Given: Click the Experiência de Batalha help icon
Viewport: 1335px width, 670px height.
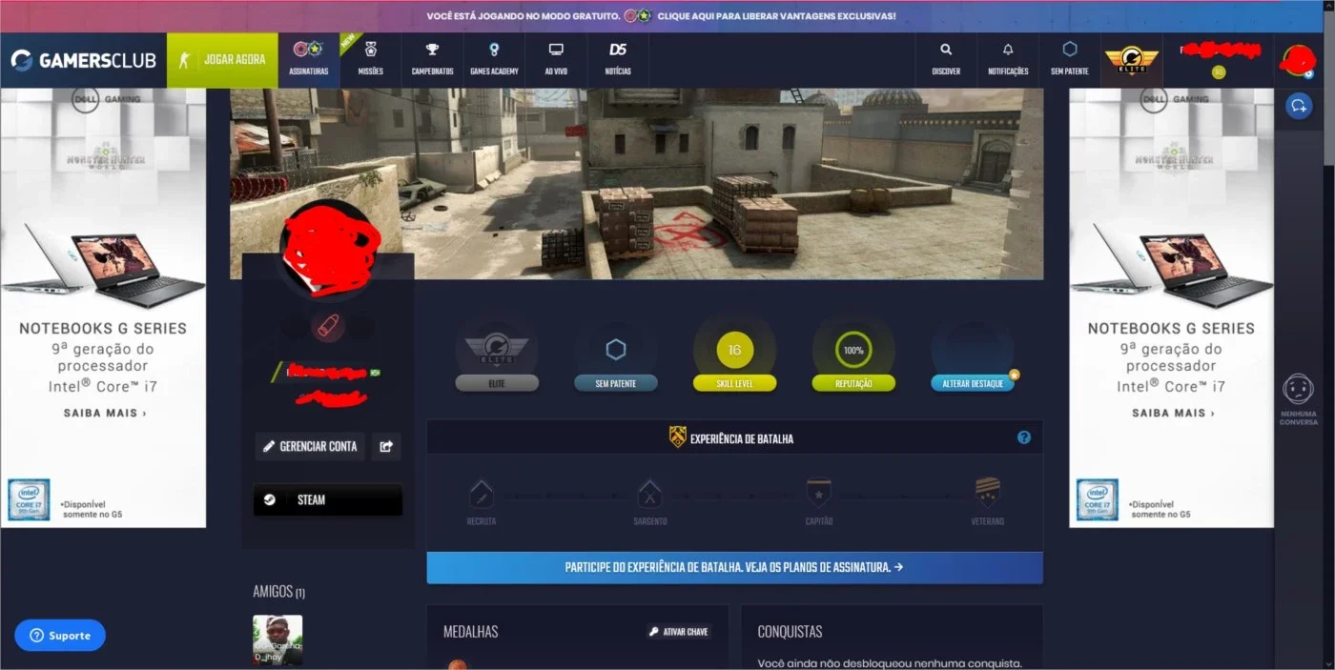Looking at the screenshot, I should (1024, 437).
